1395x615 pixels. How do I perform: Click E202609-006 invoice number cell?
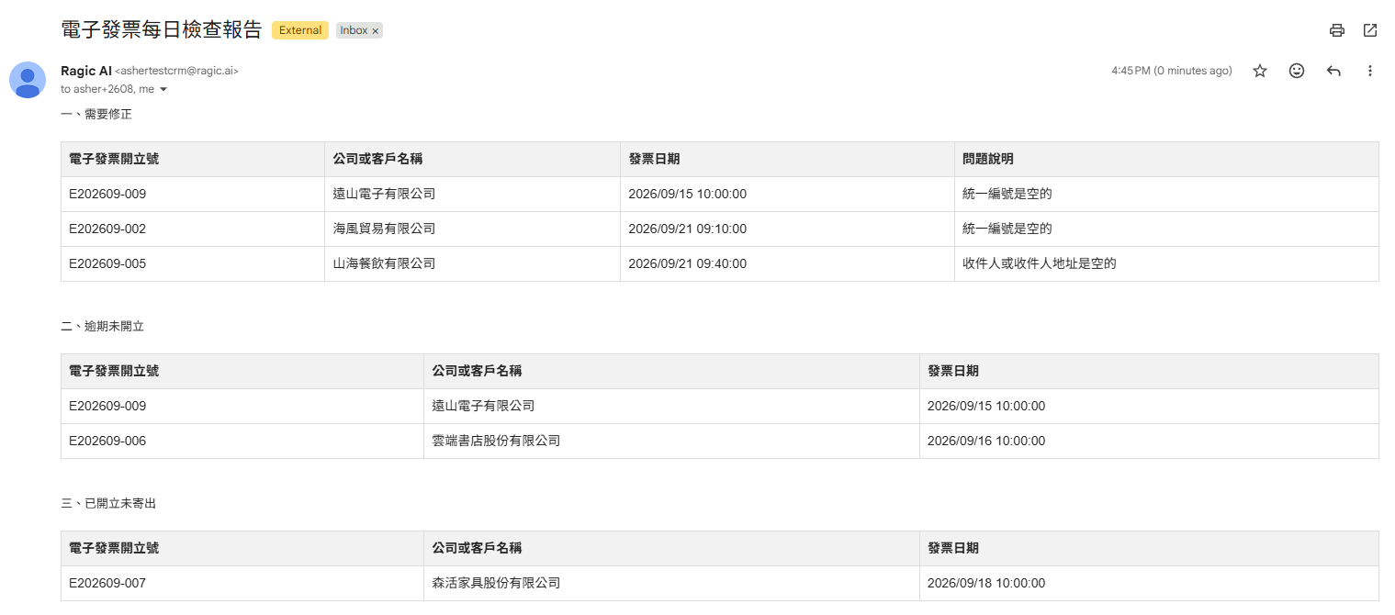click(242, 441)
